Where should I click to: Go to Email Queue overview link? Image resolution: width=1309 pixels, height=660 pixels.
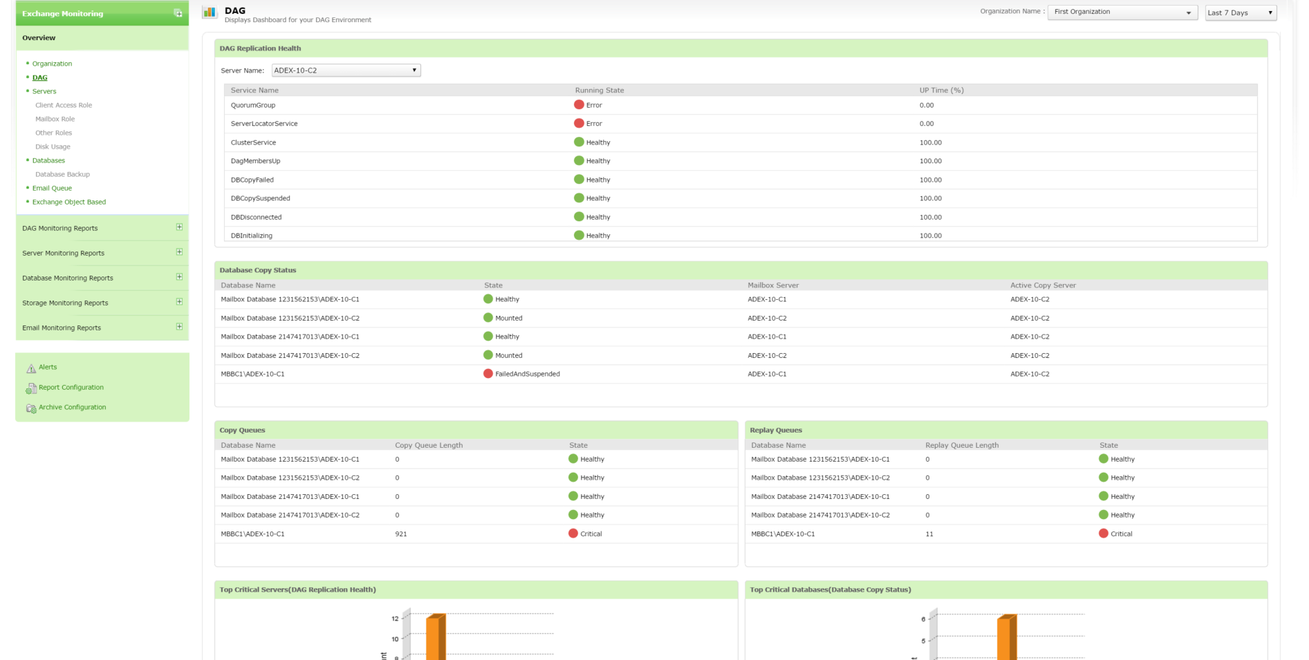pyautogui.click(x=52, y=188)
